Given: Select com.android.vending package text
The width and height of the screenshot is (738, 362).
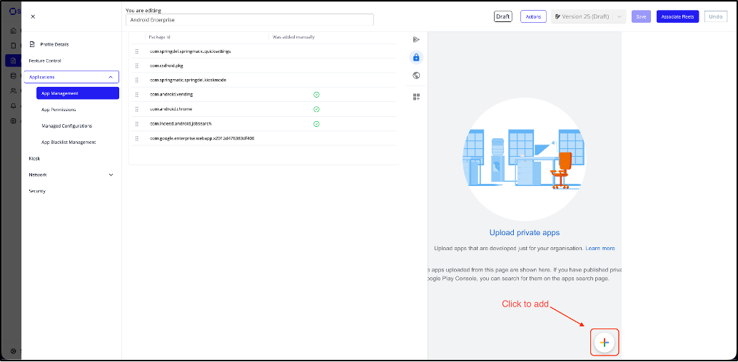Looking at the screenshot, I should 171,95.
